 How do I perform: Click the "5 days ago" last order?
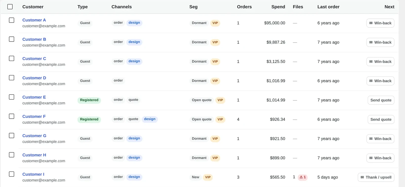328,177
